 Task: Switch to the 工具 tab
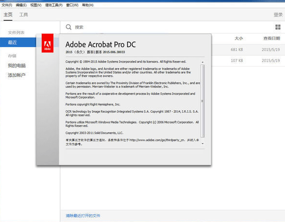(23, 15)
